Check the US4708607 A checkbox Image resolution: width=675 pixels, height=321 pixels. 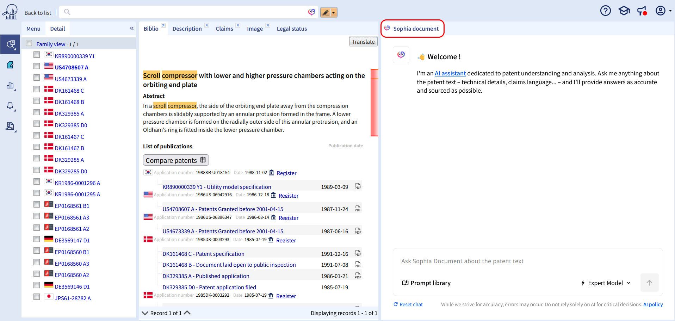click(37, 66)
